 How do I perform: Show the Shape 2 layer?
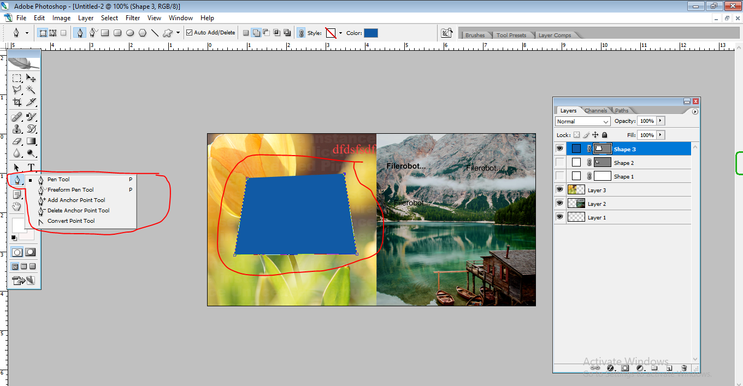coord(559,162)
